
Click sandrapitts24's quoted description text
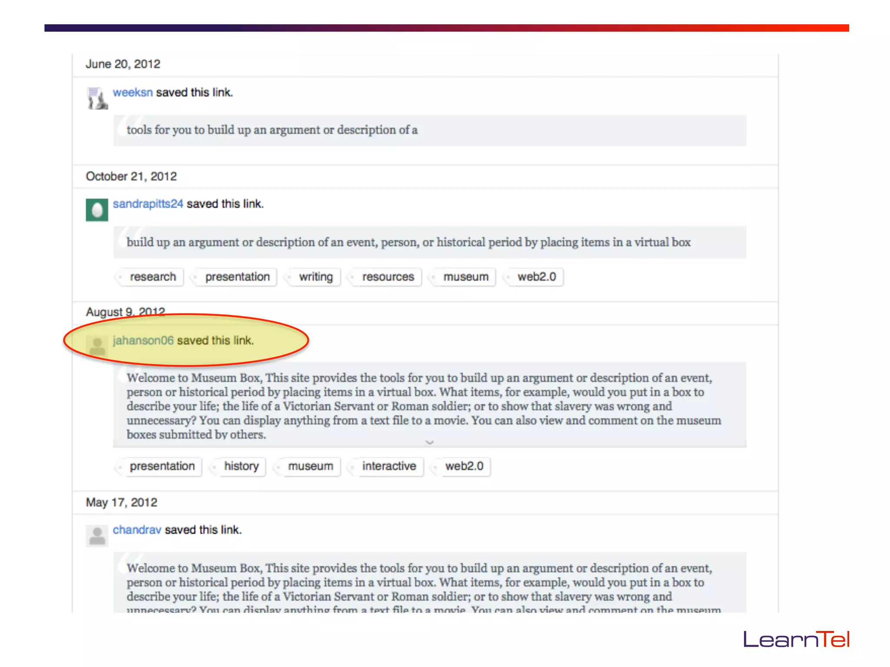coord(408,242)
